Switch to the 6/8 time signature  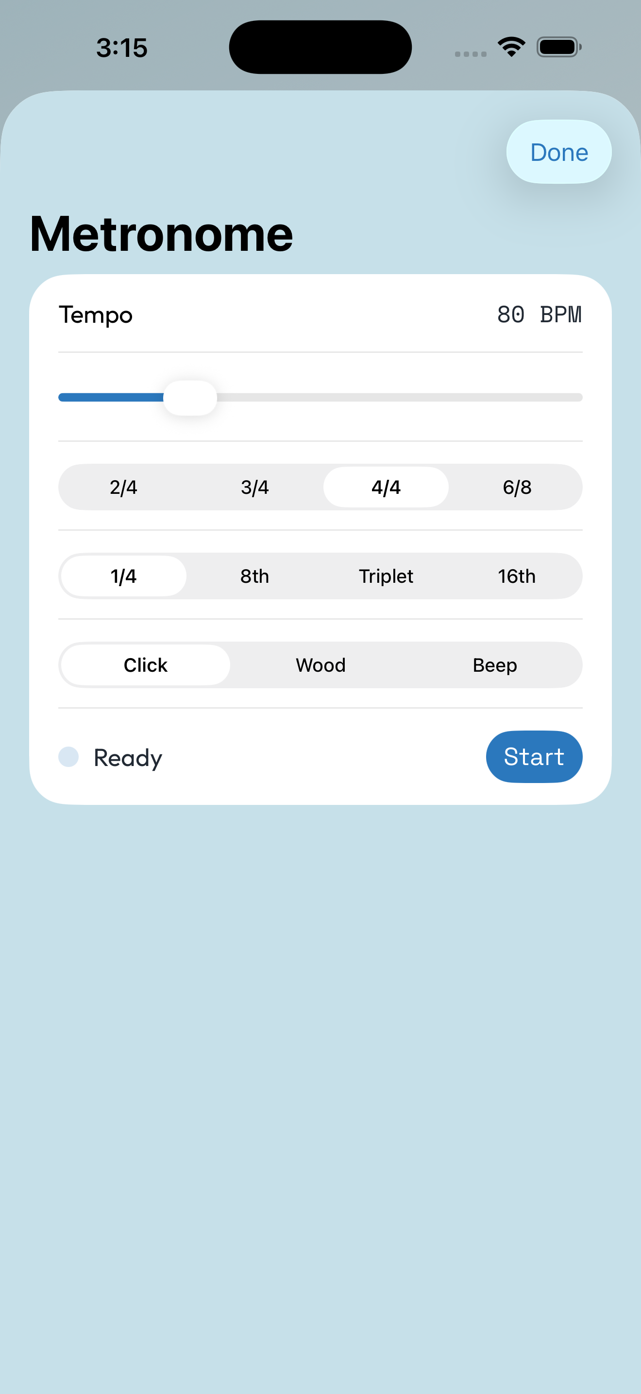tap(517, 487)
